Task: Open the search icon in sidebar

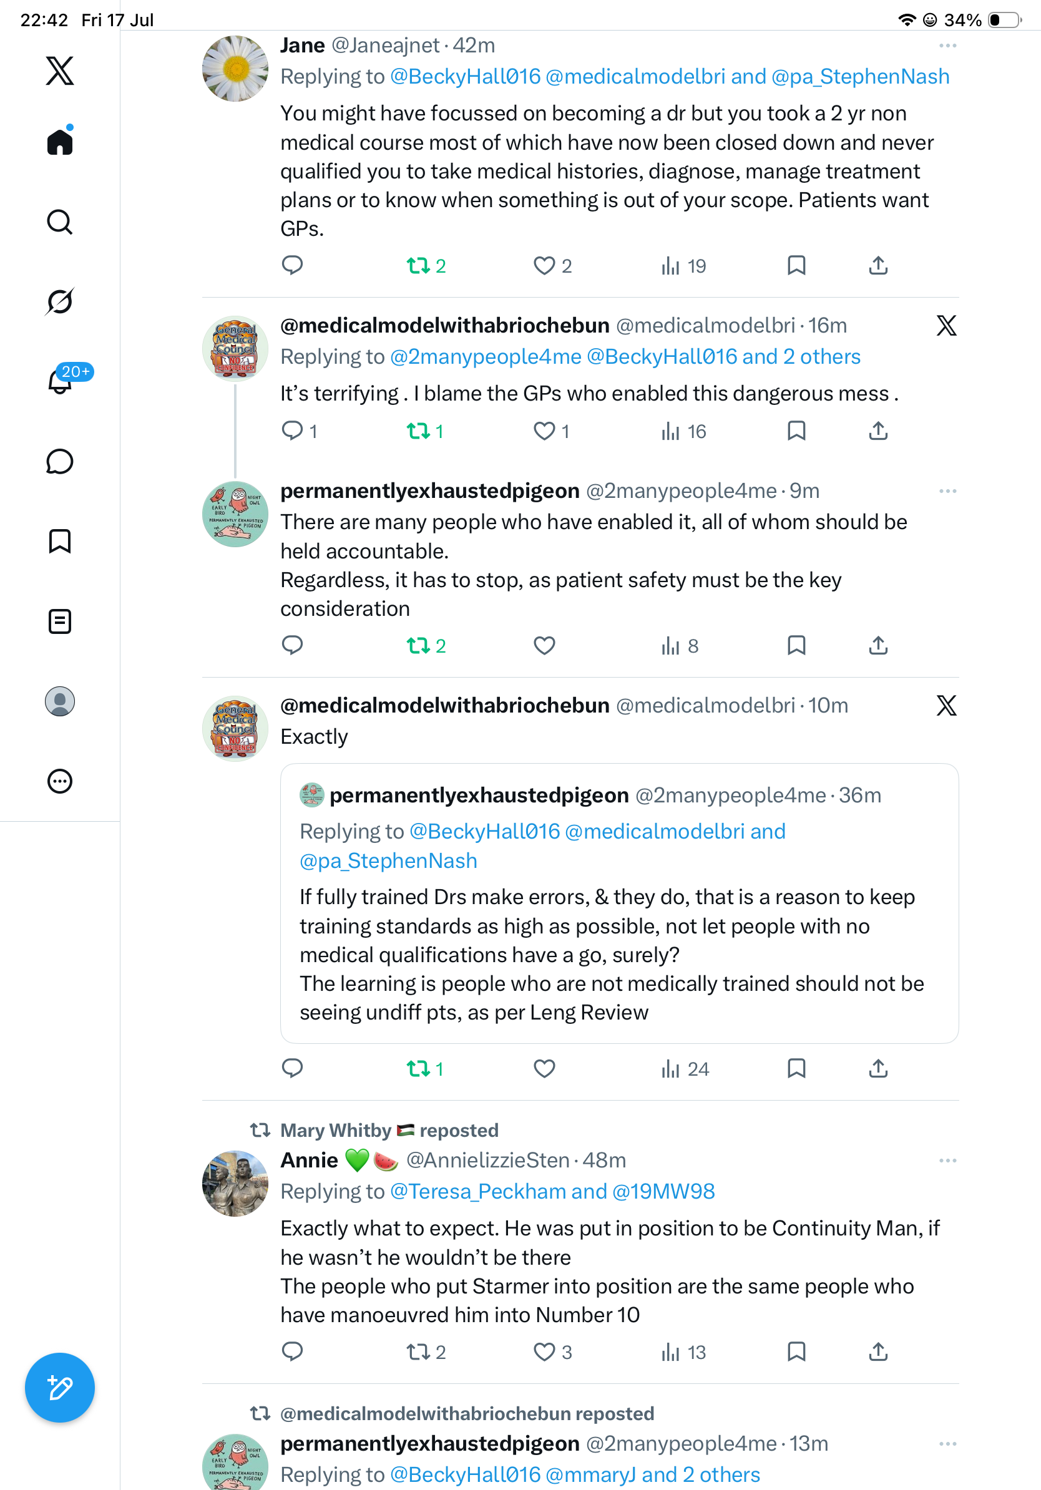Action: [60, 222]
